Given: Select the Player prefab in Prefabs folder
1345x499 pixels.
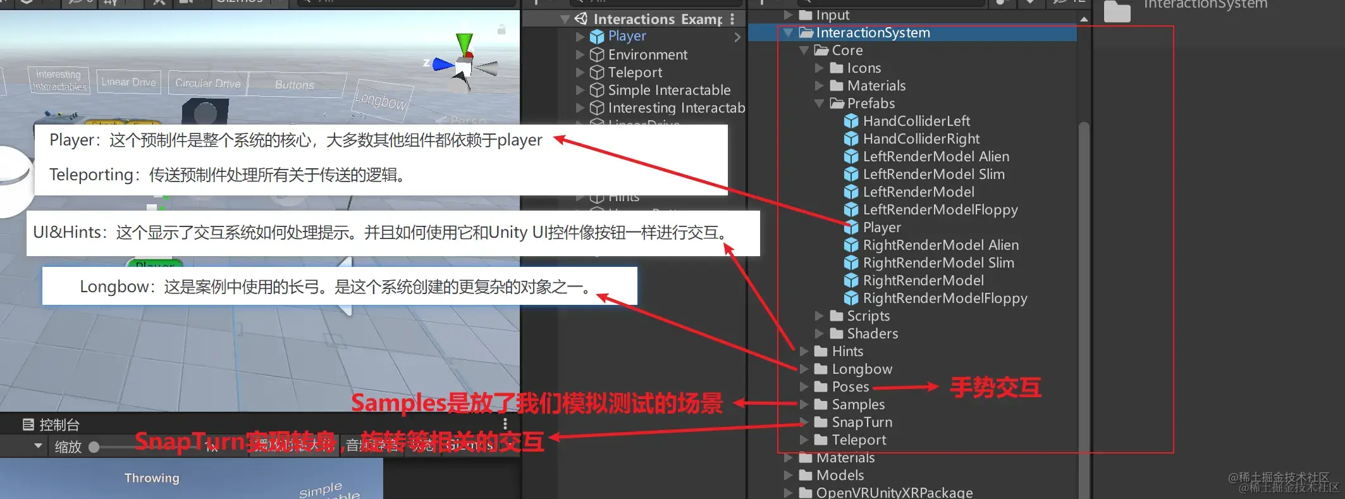Looking at the screenshot, I should 881,227.
